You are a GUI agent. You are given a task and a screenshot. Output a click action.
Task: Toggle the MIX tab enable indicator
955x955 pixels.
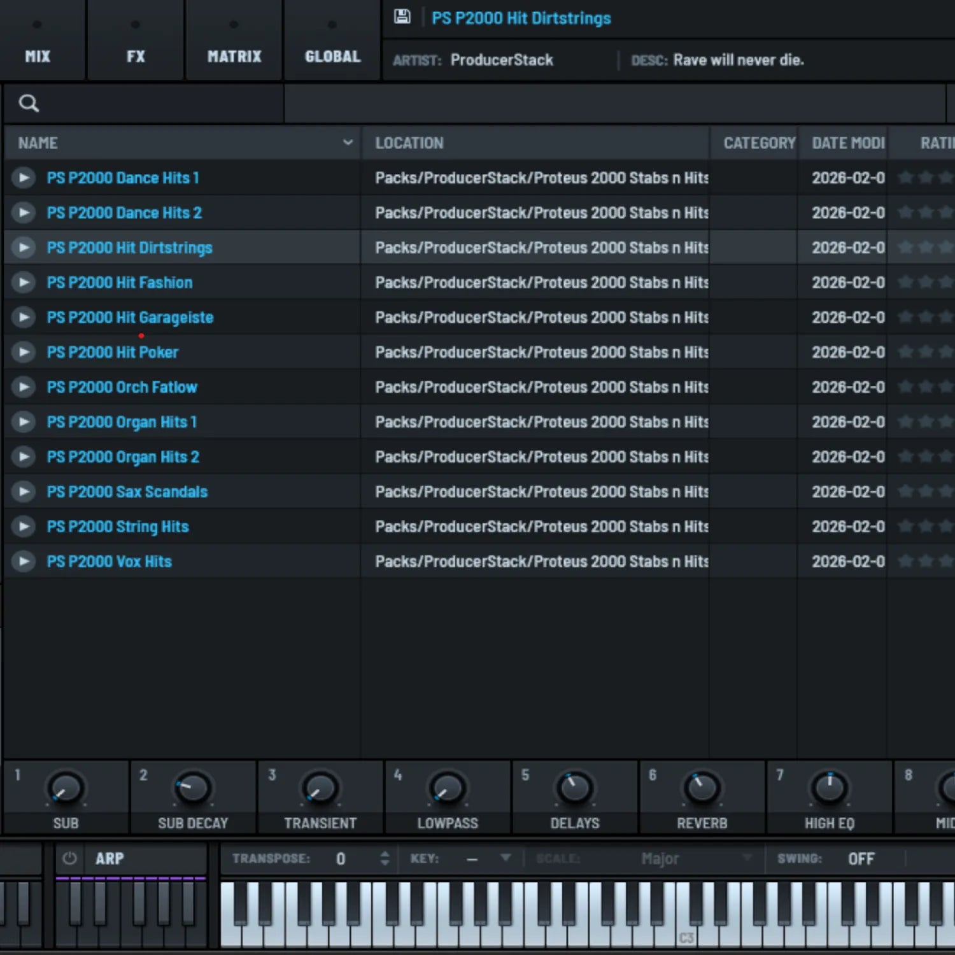37,25
